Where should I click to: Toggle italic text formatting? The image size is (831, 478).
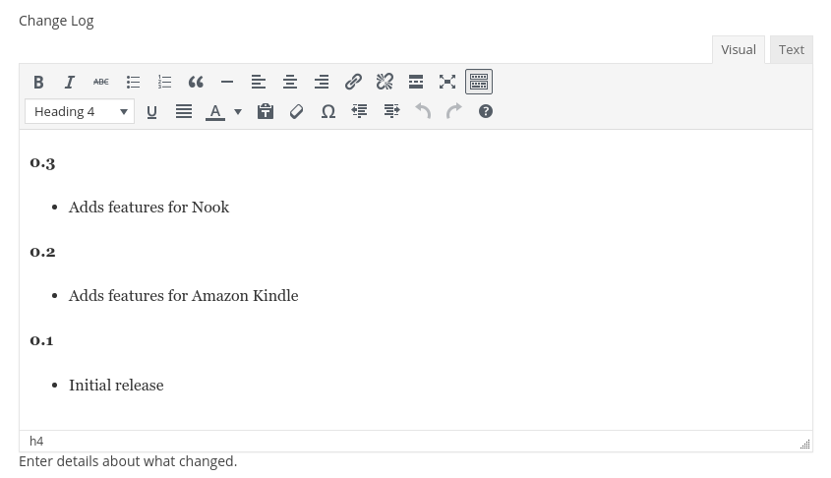click(x=70, y=82)
